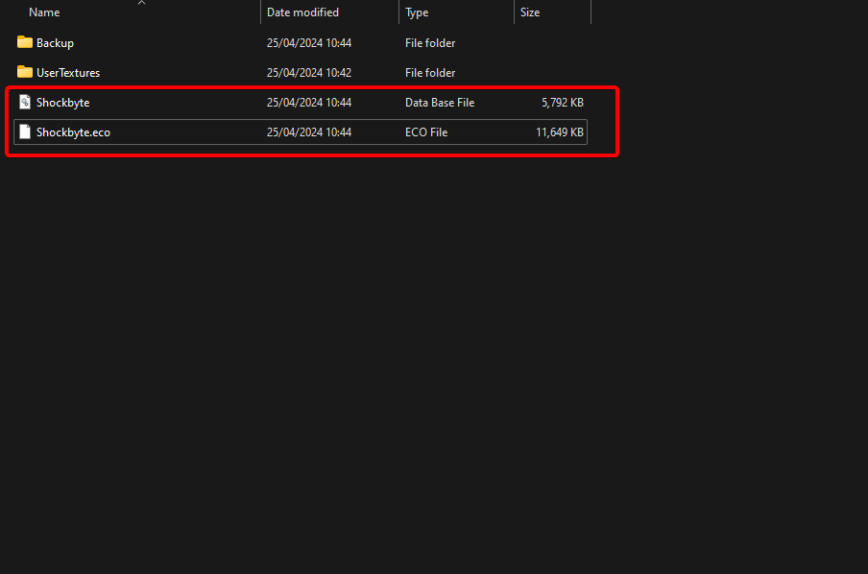Click the Shockbyte.eco file icon
This screenshot has width=868, height=574.
(x=24, y=132)
